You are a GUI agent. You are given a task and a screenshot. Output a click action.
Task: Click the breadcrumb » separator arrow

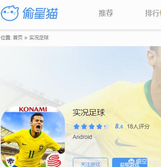(x=26, y=38)
